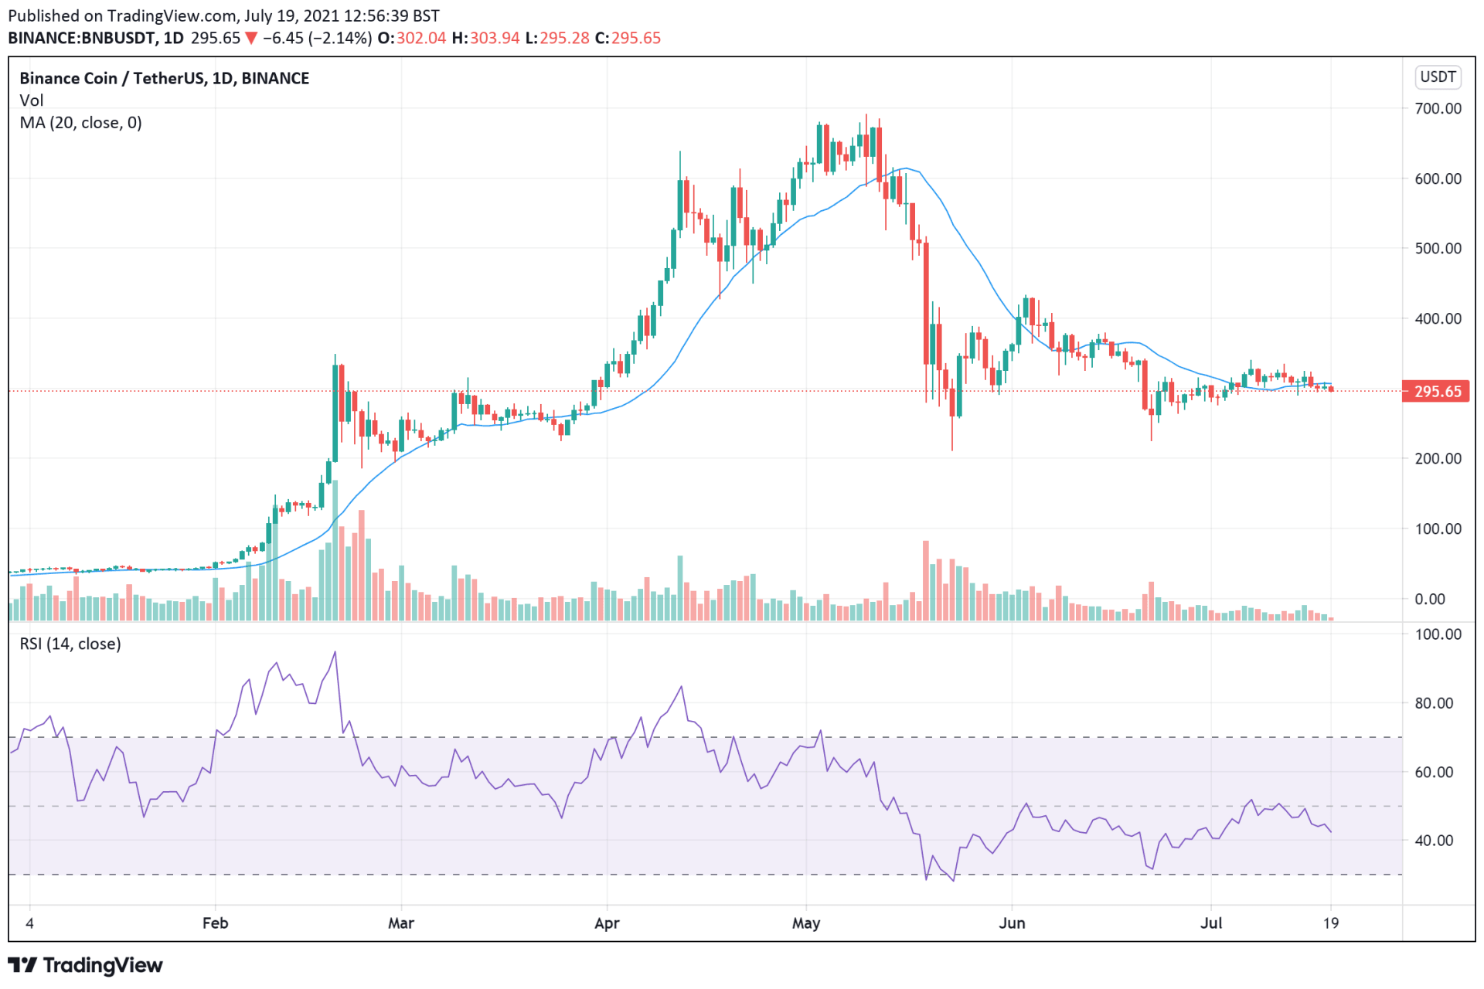This screenshot has height=989, width=1484.
Task: Click the BINANCE:BNBUSDT, 1D header symbol
Action: [x=96, y=38]
